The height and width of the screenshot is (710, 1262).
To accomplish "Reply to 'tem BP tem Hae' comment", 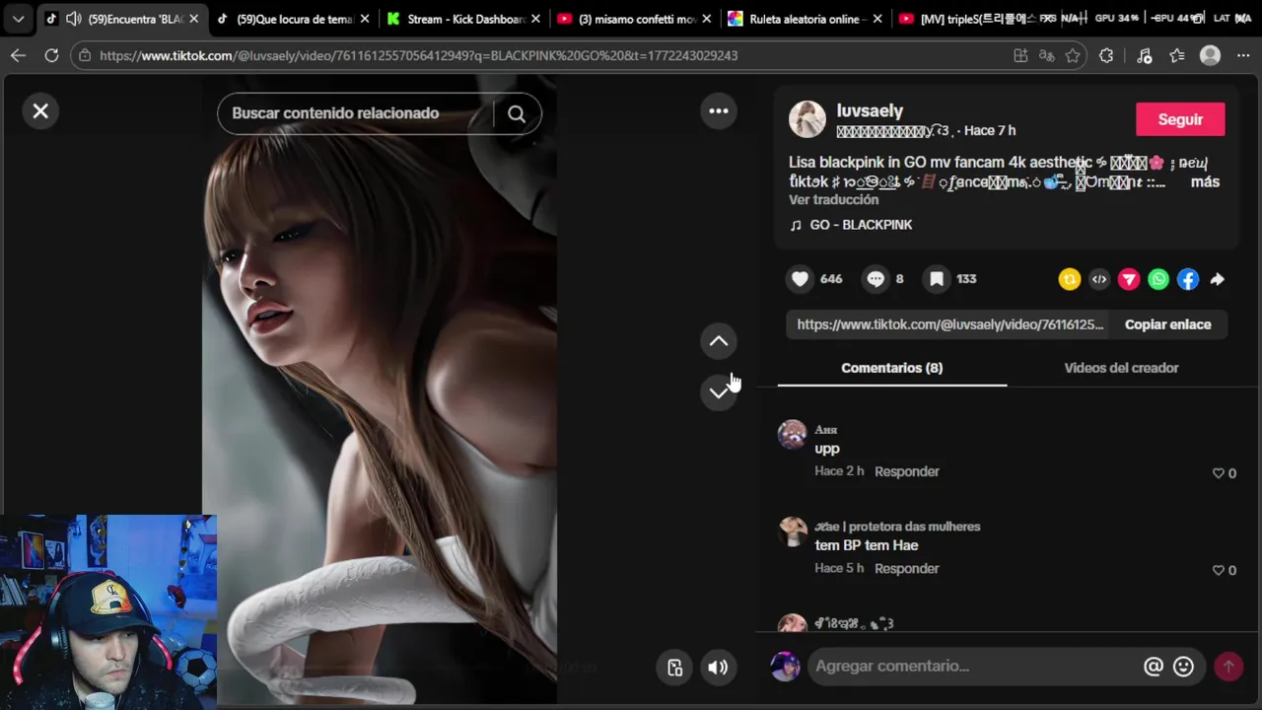I will [x=906, y=568].
